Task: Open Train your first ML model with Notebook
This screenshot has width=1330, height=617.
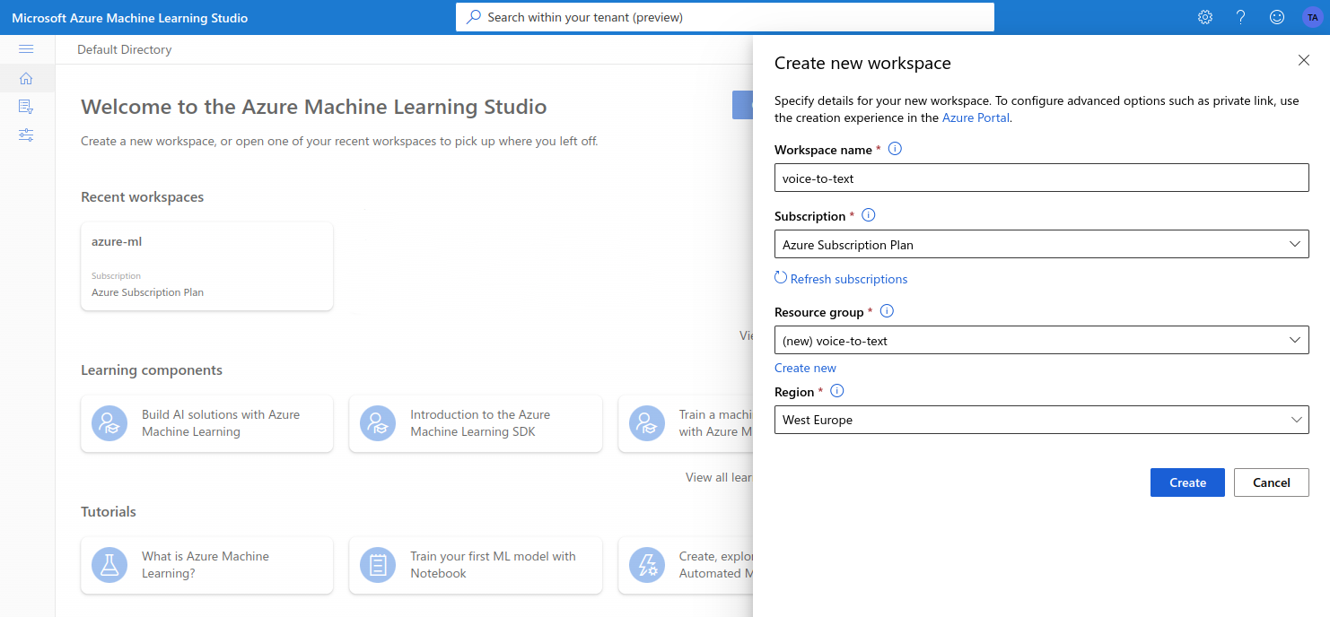Action: coord(476,565)
